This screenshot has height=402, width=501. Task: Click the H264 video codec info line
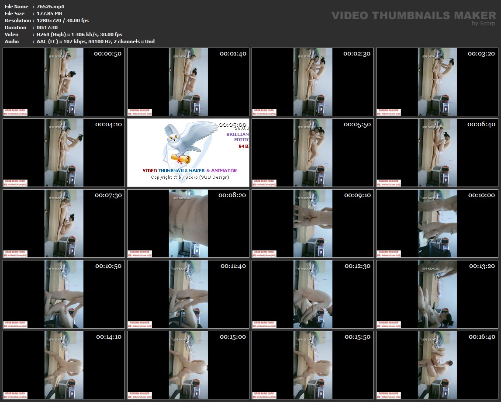pos(79,35)
